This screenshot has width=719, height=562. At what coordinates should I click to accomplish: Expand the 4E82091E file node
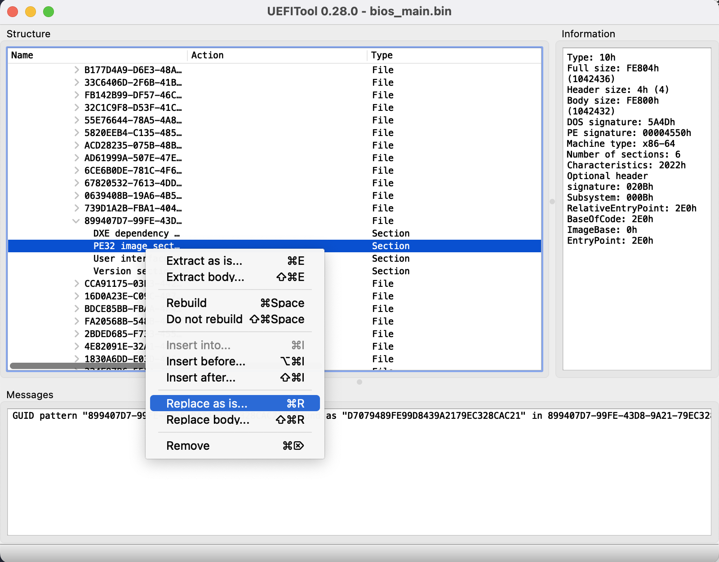pos(77,346)
